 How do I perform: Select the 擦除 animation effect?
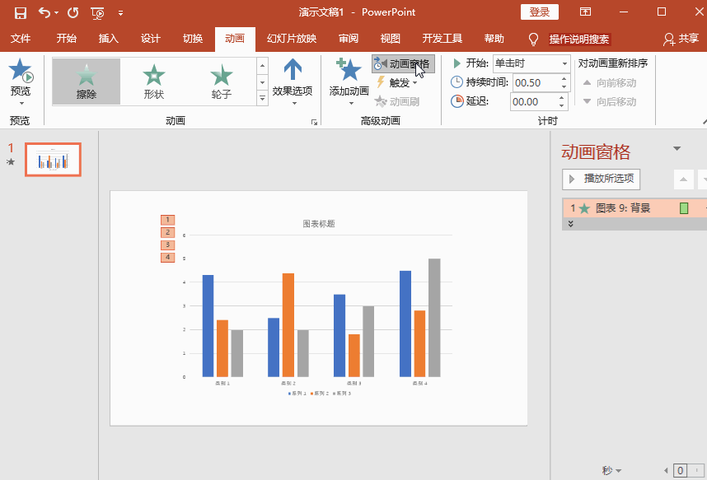coord(87,82)
